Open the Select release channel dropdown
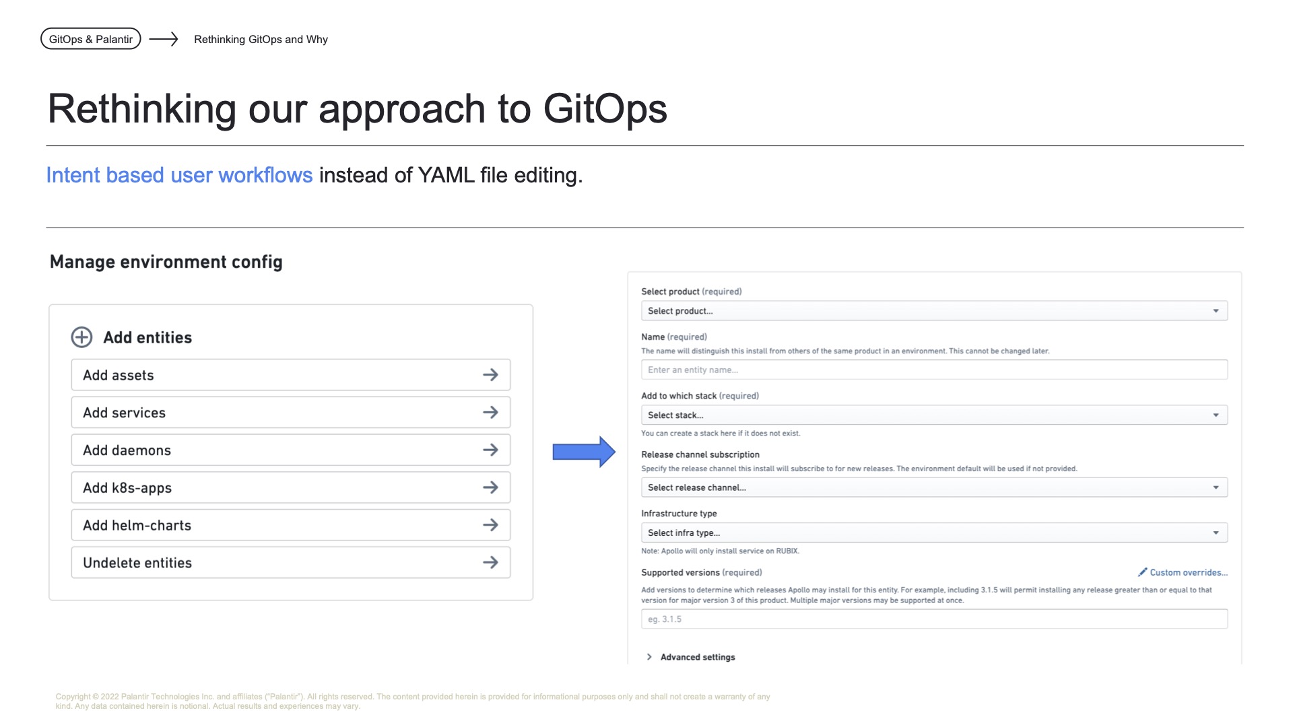Viewport: 1293px width, 727px height. [935, 487]
